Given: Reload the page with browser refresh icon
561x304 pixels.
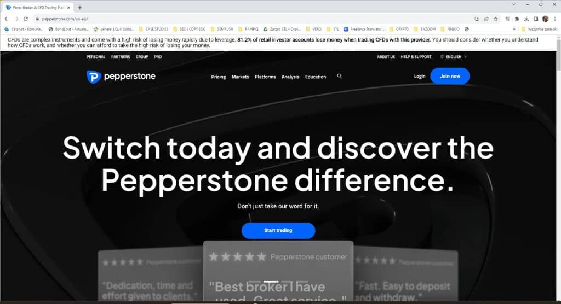Looking at the screenshot, I should (x=25, y=19).
